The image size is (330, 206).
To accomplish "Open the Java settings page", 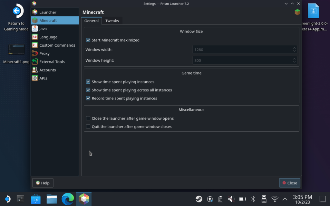I will 55,29.
